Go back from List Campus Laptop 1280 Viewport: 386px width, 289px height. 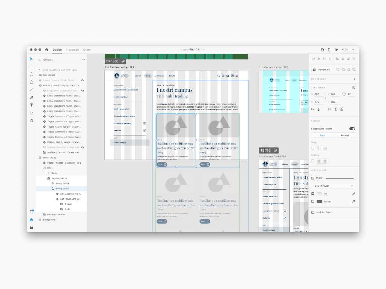pyautogui.click(x=40, y=70)
